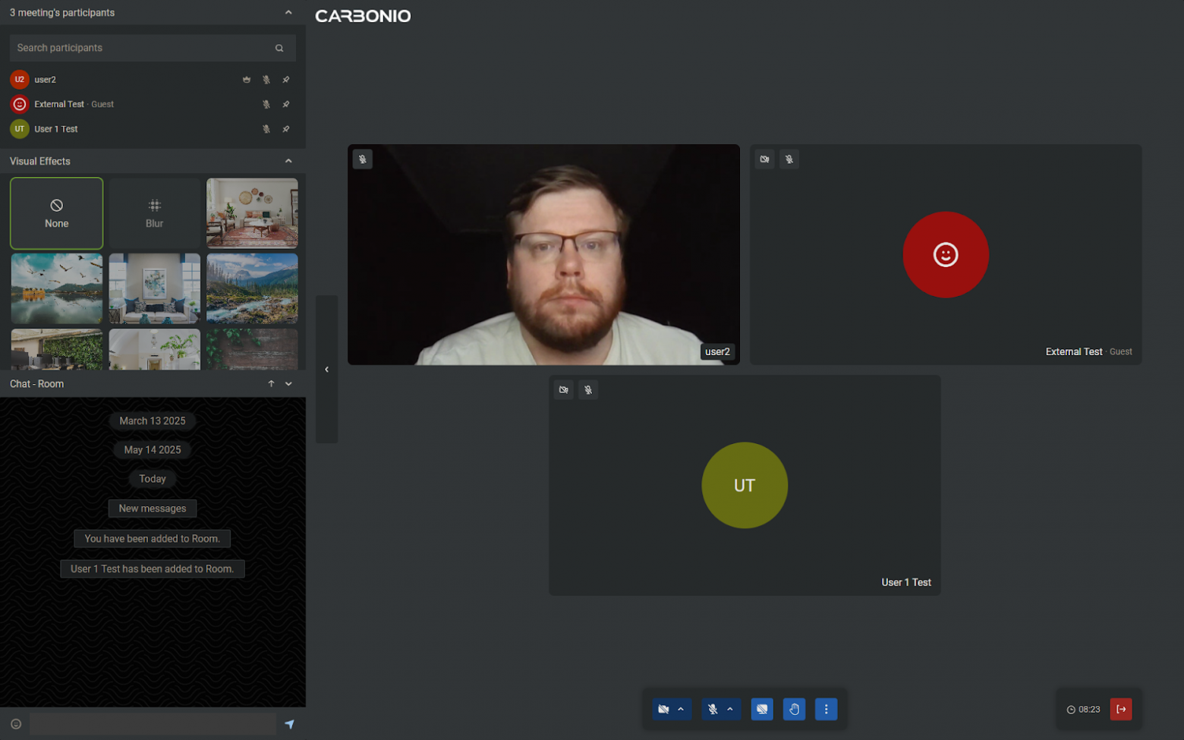The width and height of the screenshot is (1184, 740).
Task: Raise your hand using the hand icon
Action: point(794,709)
